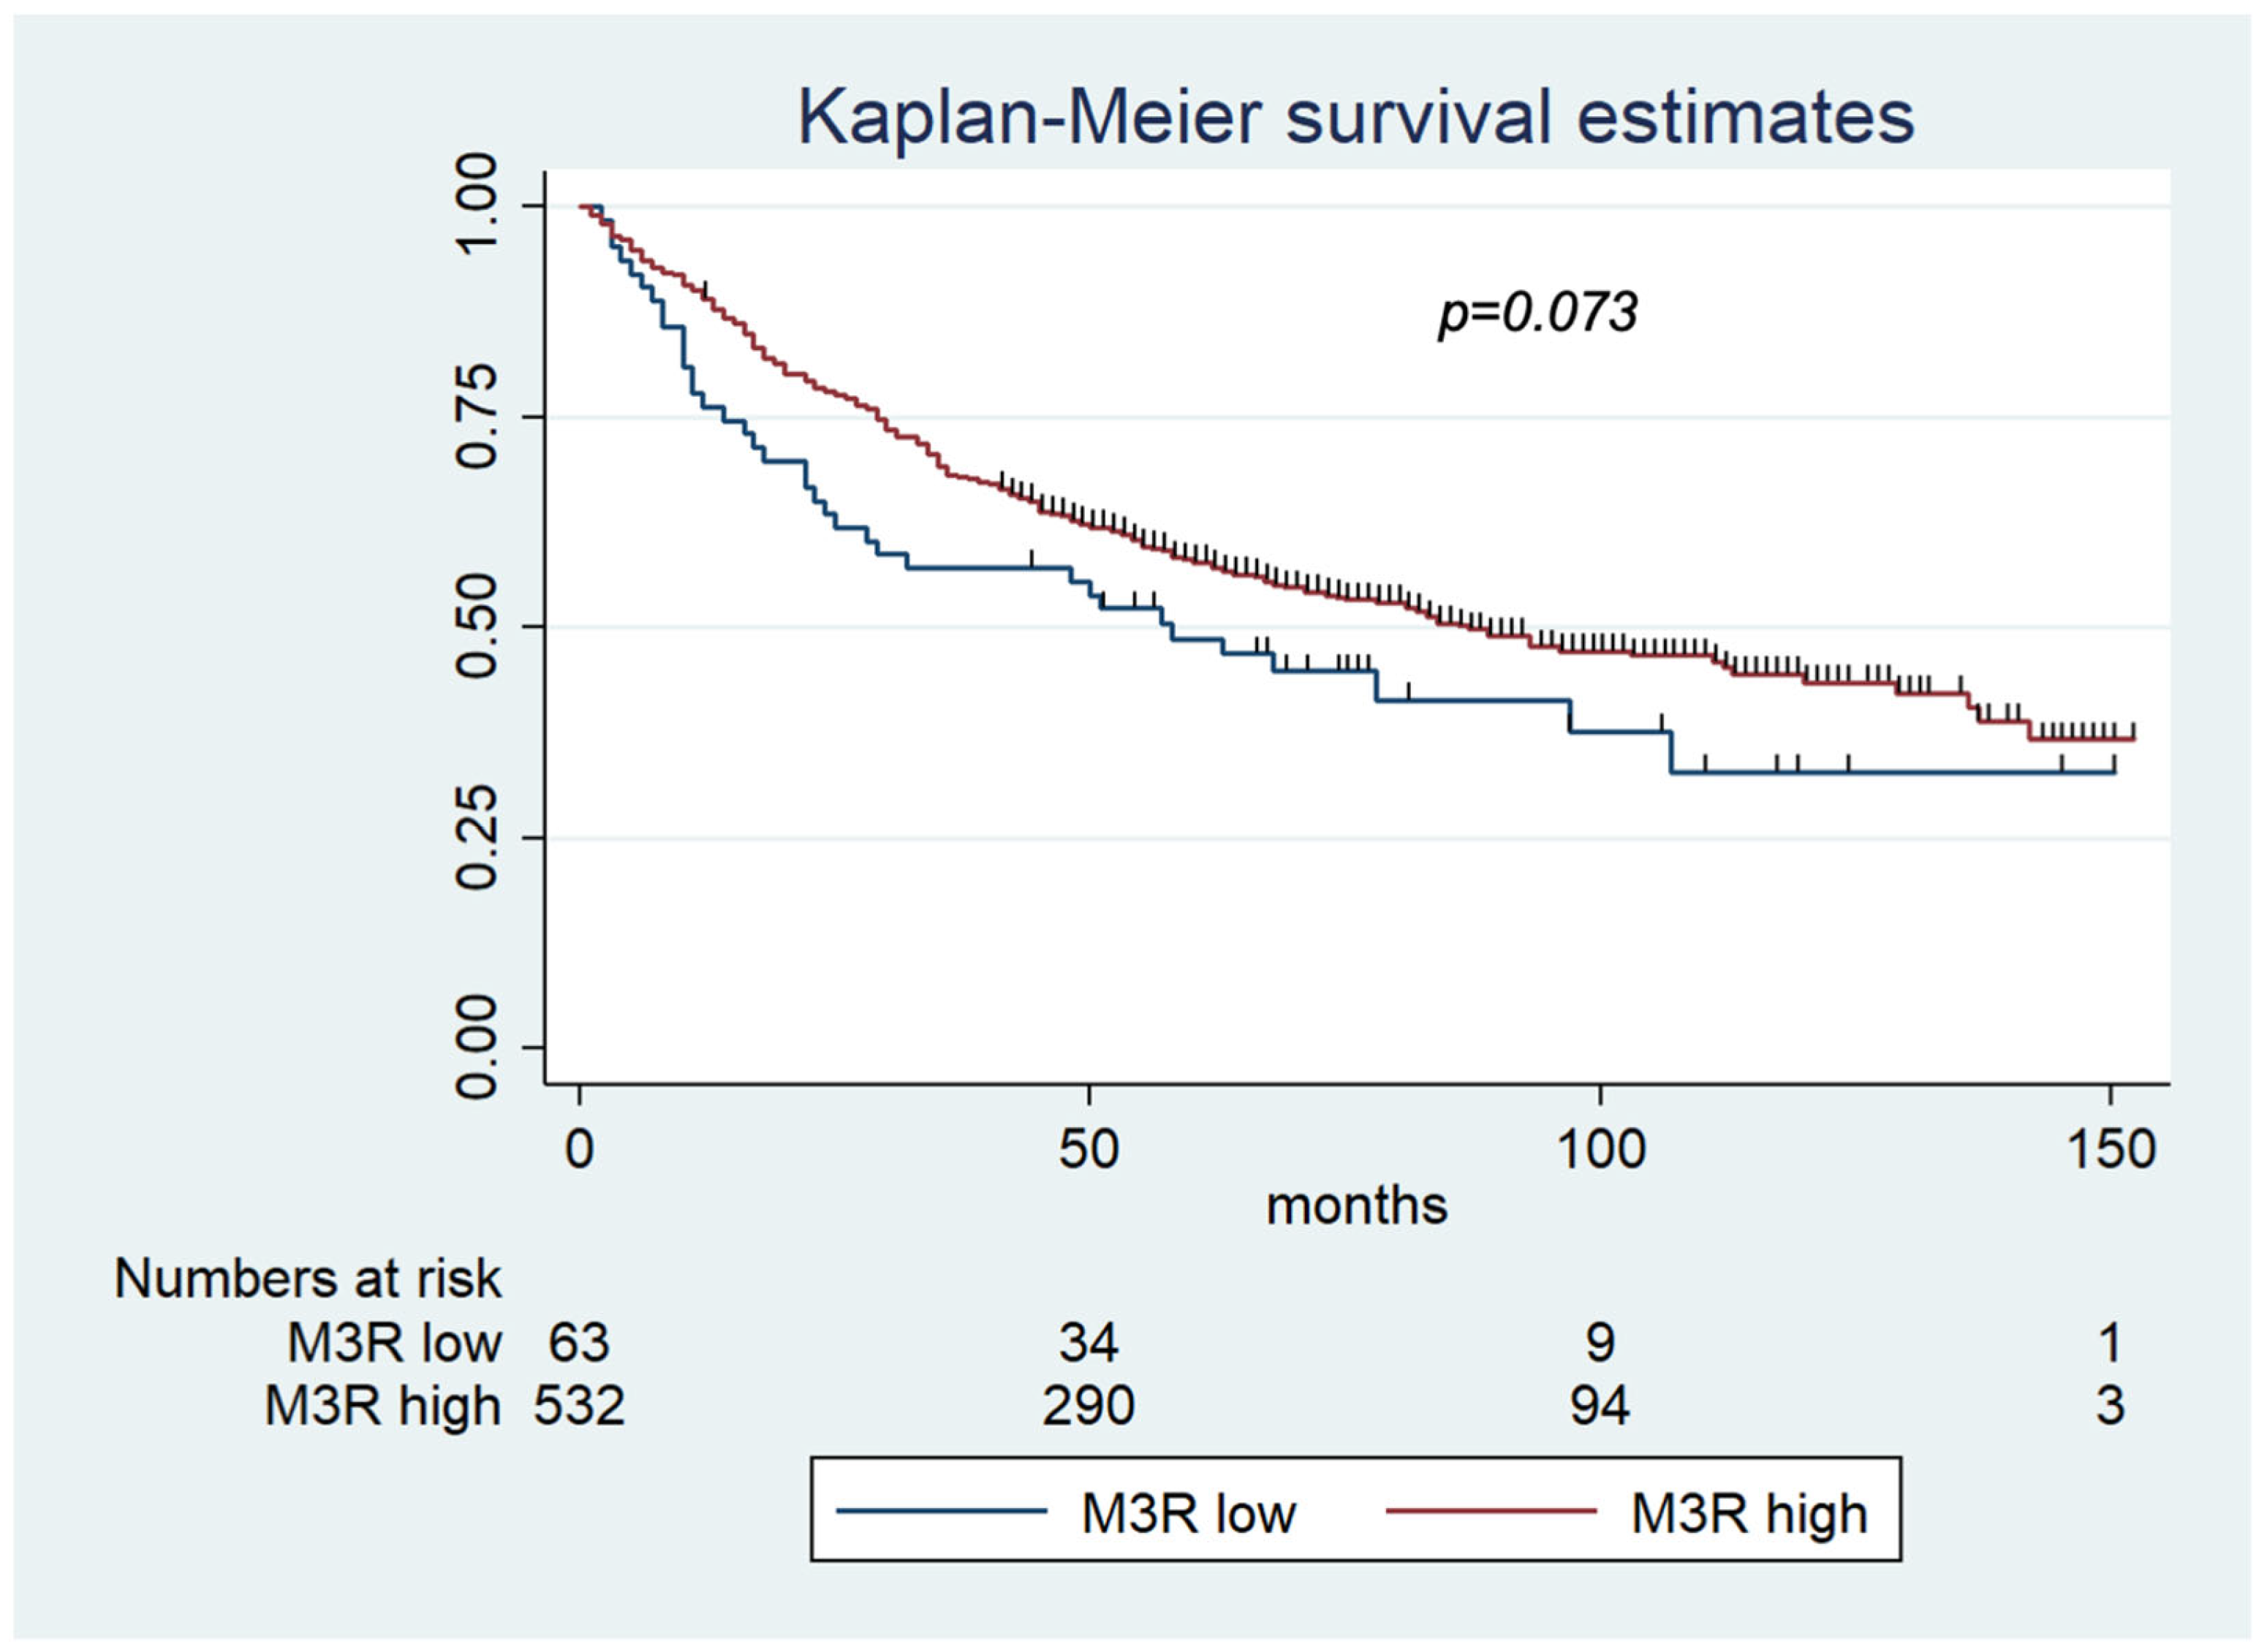Click the blue M3R low legend line
2267x1652 pixels.
pyautogui.click(x=940, y=1510)
